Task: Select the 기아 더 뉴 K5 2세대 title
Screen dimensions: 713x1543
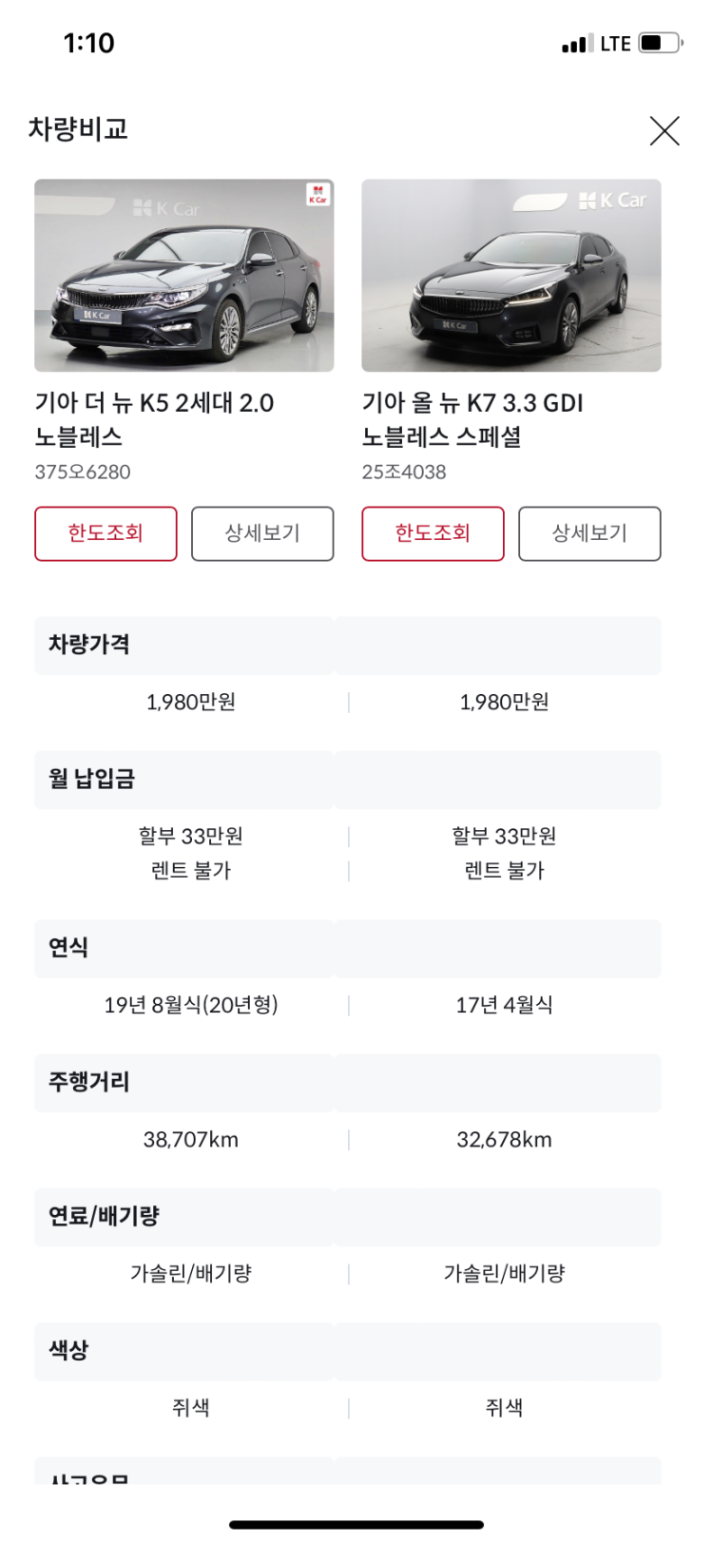Action: 154,419
